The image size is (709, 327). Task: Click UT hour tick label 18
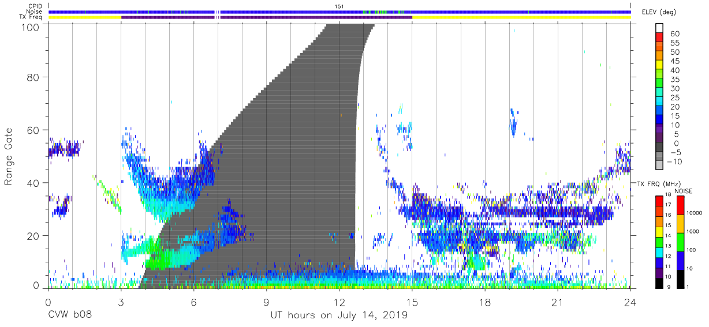point(485,303)
